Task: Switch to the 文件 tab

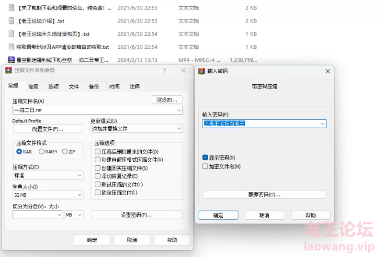Action: [74, 87]
